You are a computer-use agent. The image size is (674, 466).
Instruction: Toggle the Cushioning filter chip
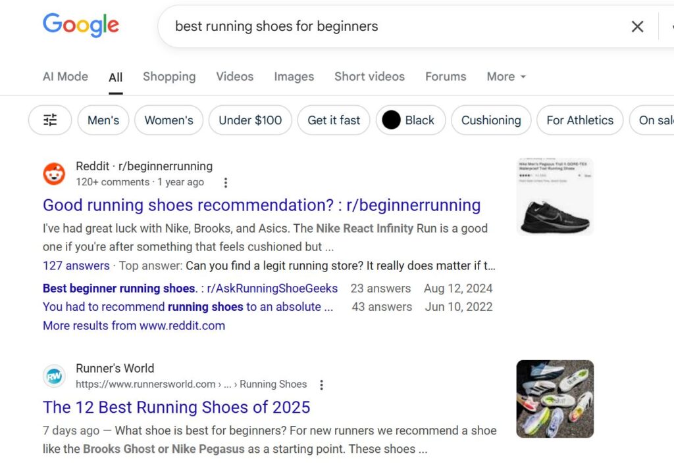click(491, 120)
